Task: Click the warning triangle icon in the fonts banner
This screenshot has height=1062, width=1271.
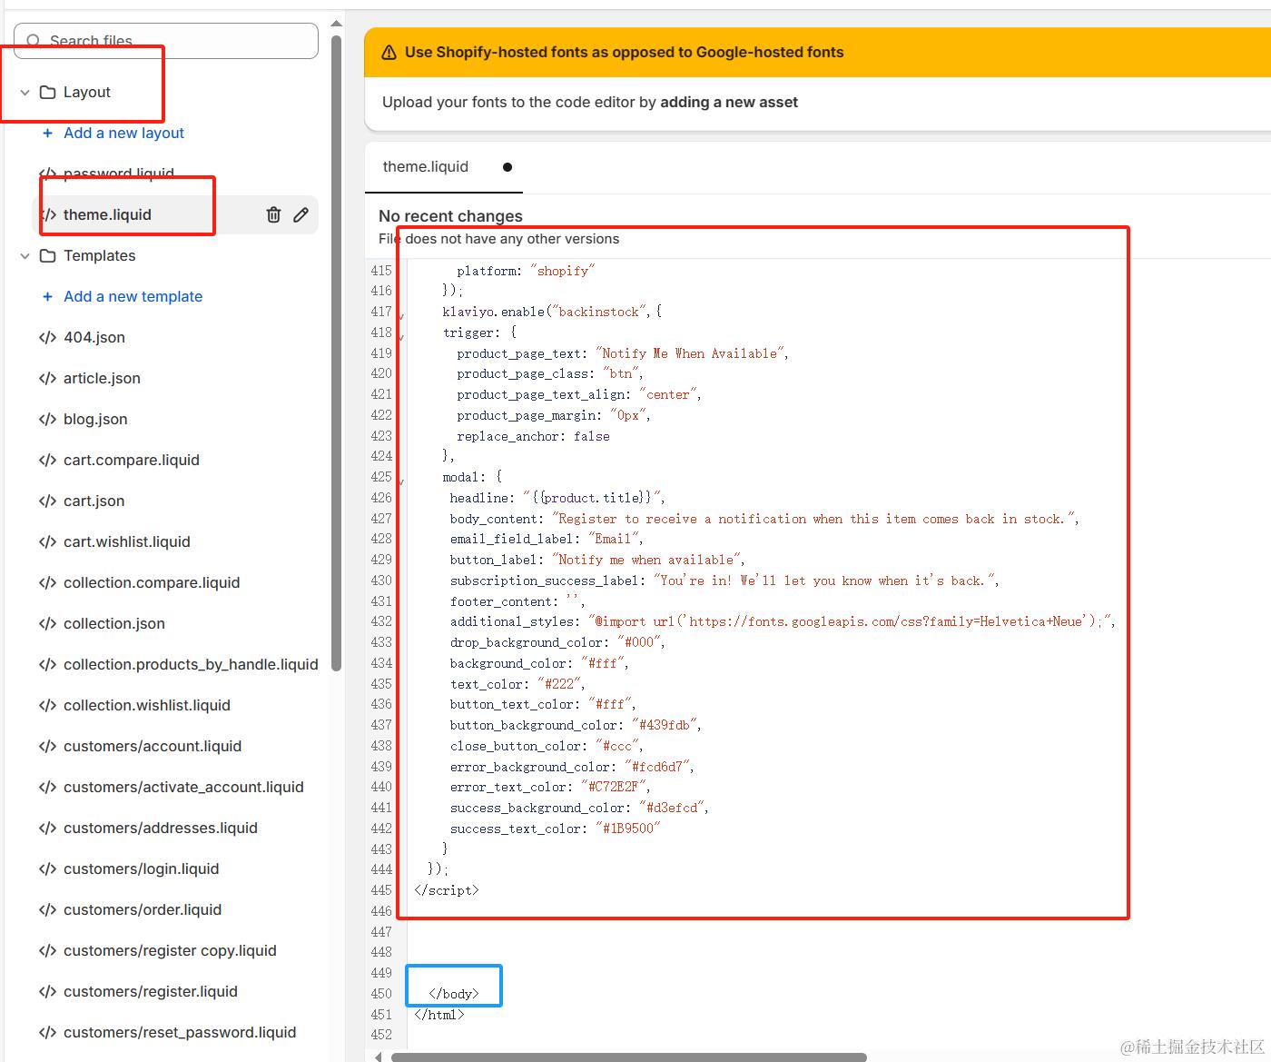Action: click(389, 53)
